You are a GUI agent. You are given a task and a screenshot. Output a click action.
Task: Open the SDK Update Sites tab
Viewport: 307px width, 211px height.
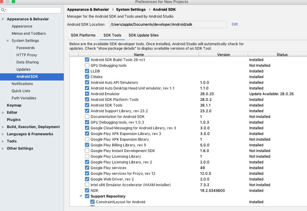pyautogui.click(x=144, y=35)
